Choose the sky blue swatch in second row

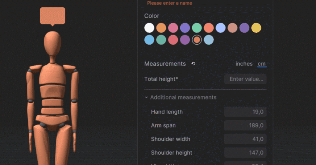[149, 40]
